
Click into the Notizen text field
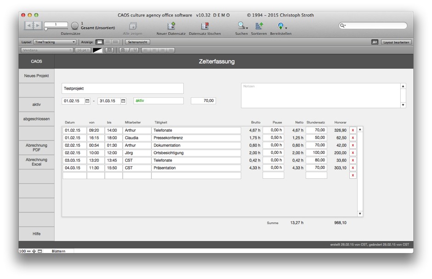pos(321,95)
